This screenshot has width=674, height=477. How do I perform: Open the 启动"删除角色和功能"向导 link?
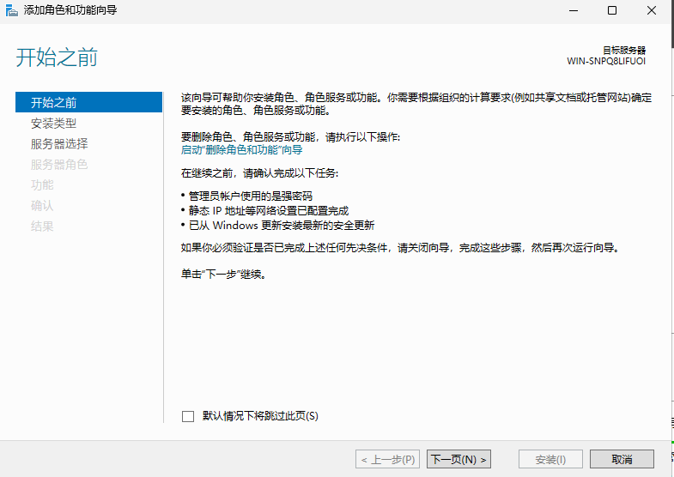(241, 150)
